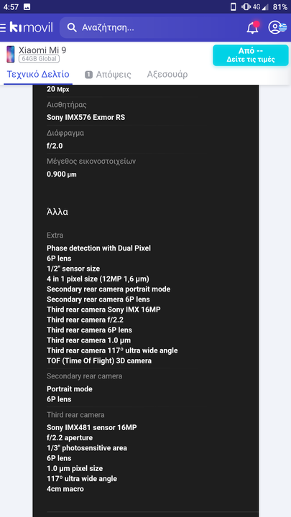The image size is (291, 517).
Task: Tap the Third rear camera label
Action: pyautogui.click(x=75, y=415)
